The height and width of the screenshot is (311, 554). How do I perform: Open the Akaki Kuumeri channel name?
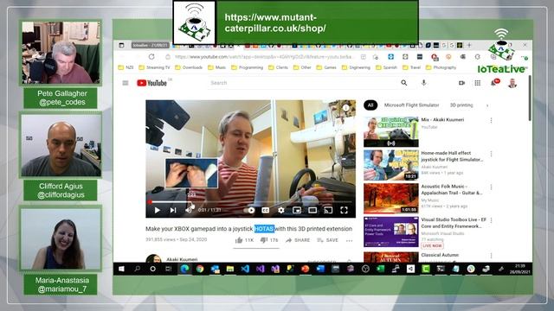click(182, 259)
